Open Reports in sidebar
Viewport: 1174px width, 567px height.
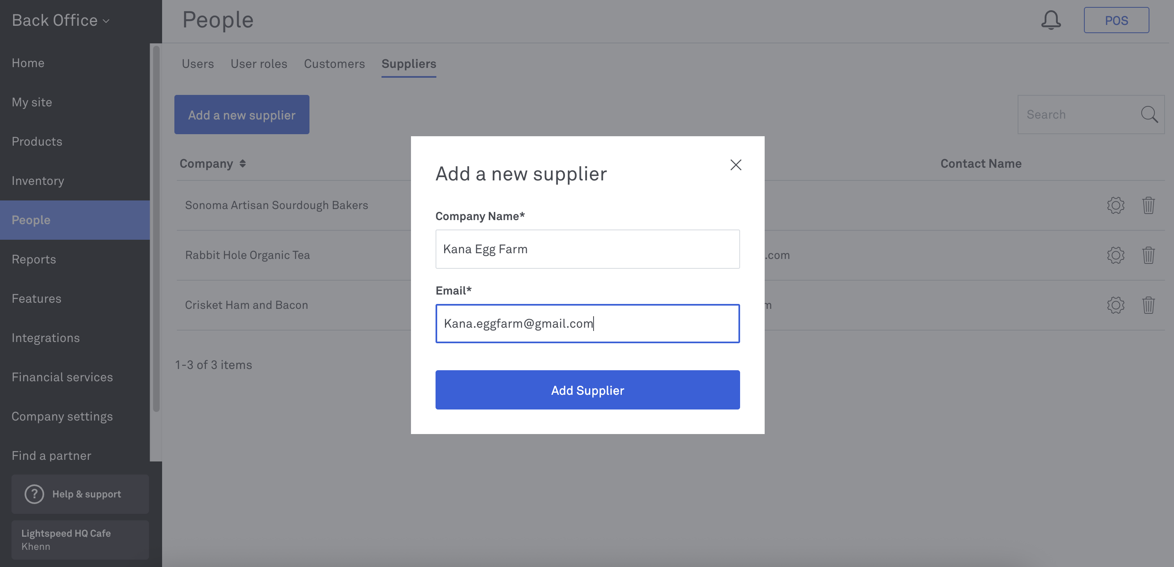pyautogui.click(x=75, y=259)
